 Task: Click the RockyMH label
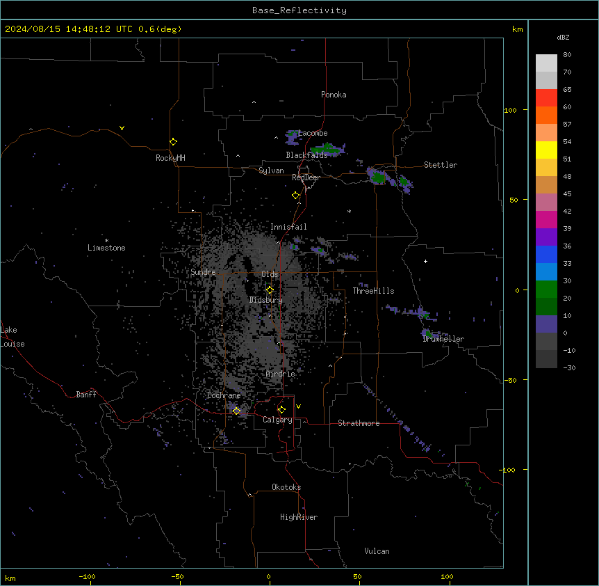(x=170, y=158)
